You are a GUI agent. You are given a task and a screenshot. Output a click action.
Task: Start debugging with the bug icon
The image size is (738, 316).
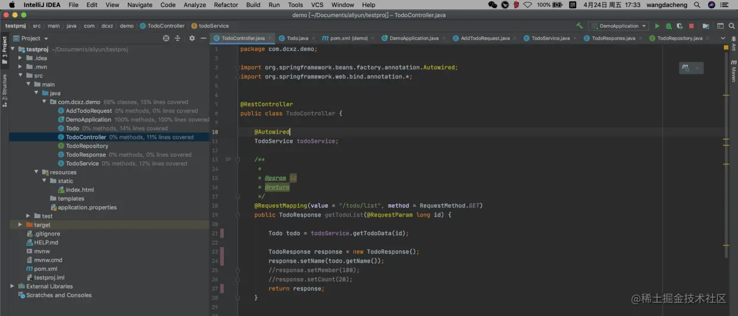[x=668, y=26]
